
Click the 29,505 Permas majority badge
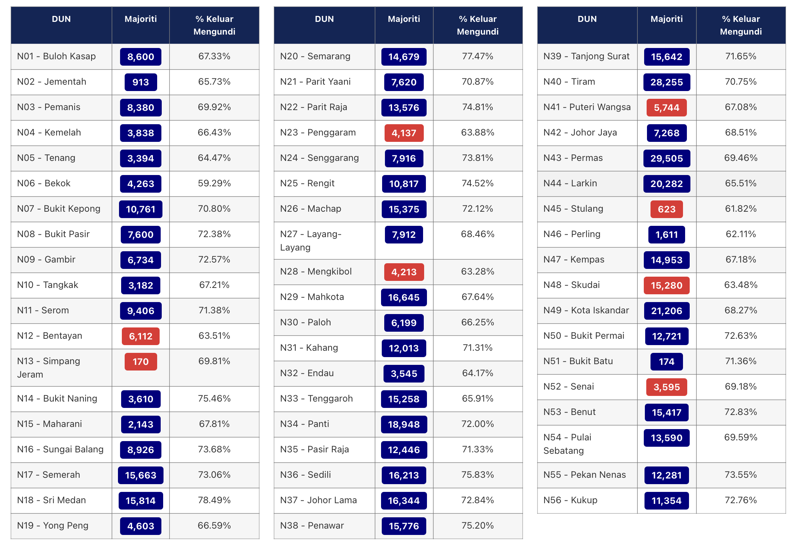click(666, 158)
